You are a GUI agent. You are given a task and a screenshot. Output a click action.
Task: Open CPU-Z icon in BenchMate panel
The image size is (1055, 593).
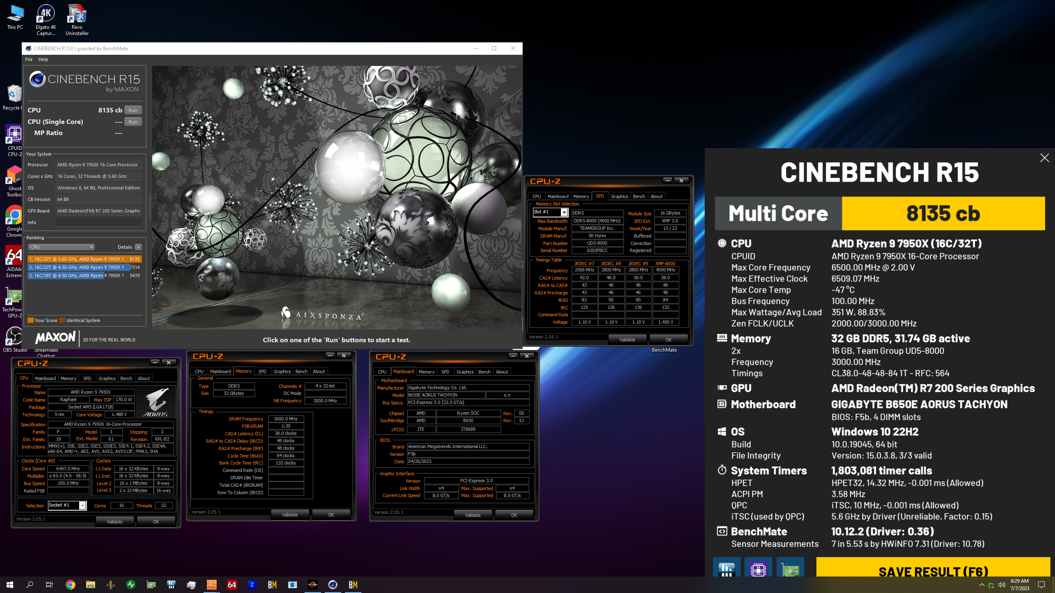(758, 567)
